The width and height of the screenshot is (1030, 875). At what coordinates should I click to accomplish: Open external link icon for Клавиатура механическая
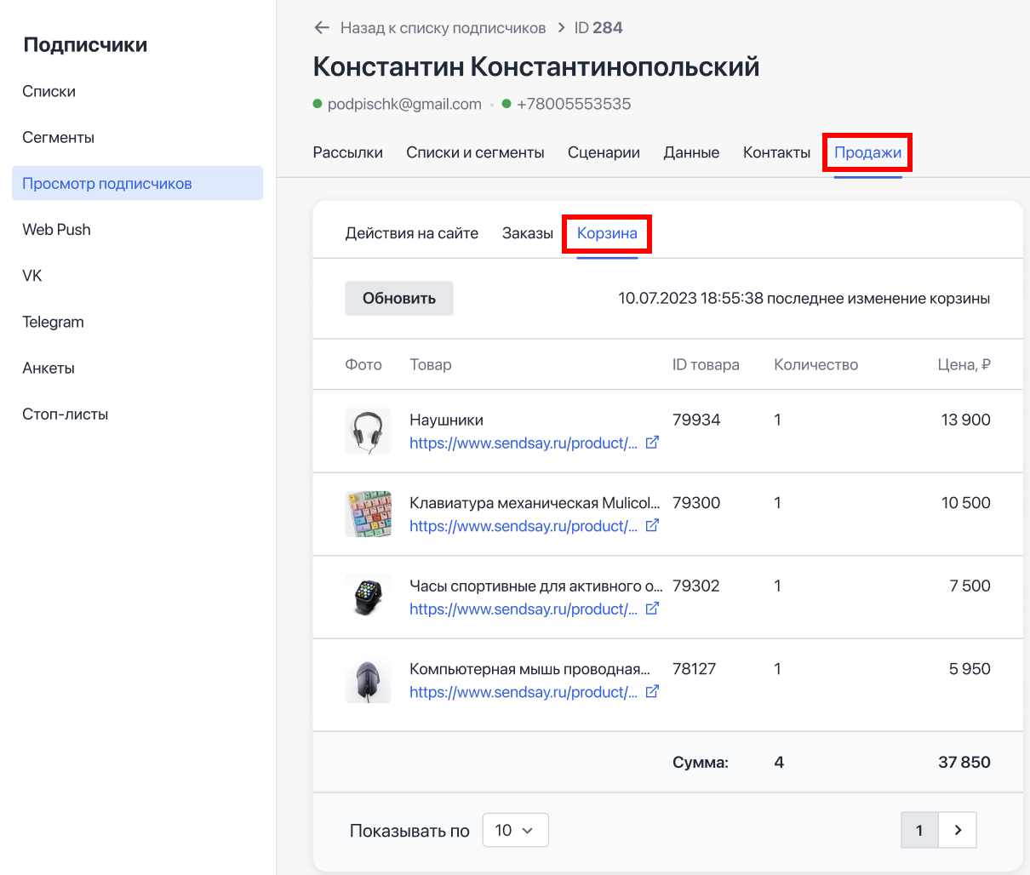(x=652, y=526)
